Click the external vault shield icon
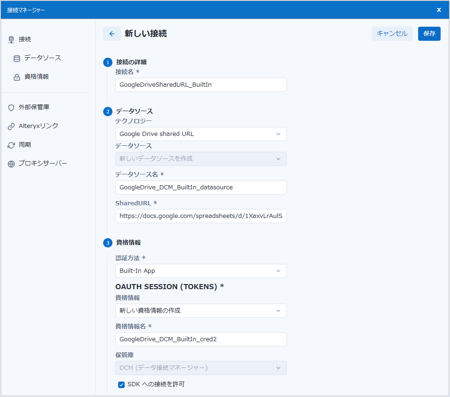Screen dimensions: 450x397 pos(11,108)
